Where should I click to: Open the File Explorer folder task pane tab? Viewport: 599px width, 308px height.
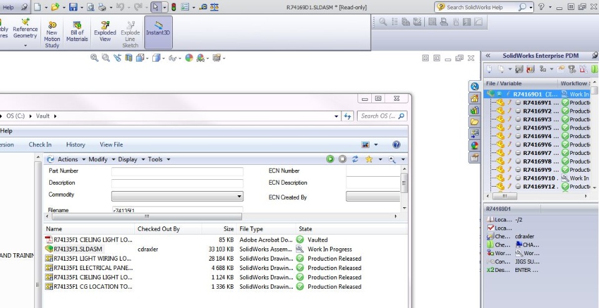pos(474,122)
